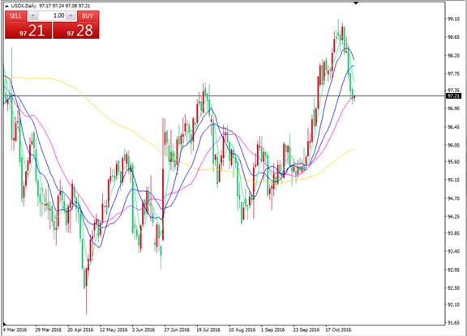Click the 91.65 level on the price scale
This screenshot has width=467, height=336.
point(453,322)
